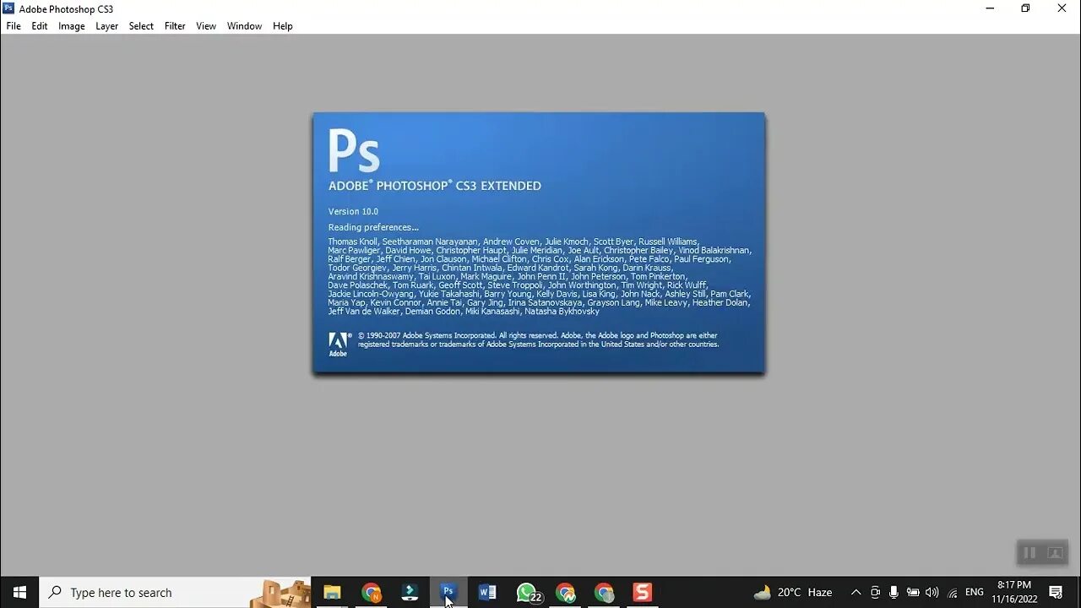1081x608 pixels.
Task: Open Microsoft Word from the taskbar
Action: point(487,593)
